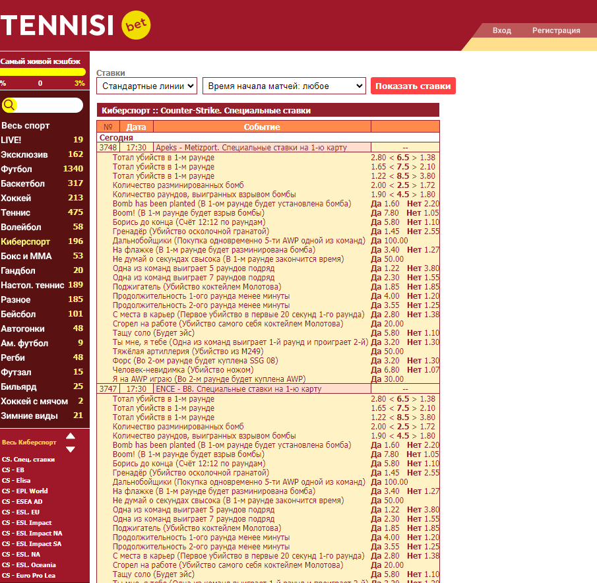Open the CS - ESEA AD link
Image resolution: width=597 pixels, height=583 pixels.
22,502
